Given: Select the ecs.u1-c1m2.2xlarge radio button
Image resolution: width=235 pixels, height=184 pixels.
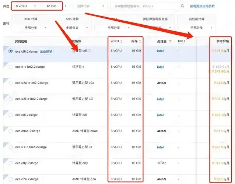Looking at the screenshot, I should (x=11, y=147).
